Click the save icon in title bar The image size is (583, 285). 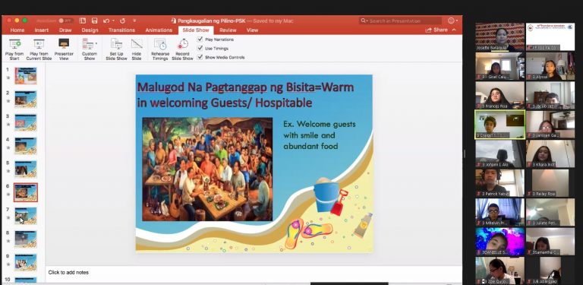(x=94, y=21)
